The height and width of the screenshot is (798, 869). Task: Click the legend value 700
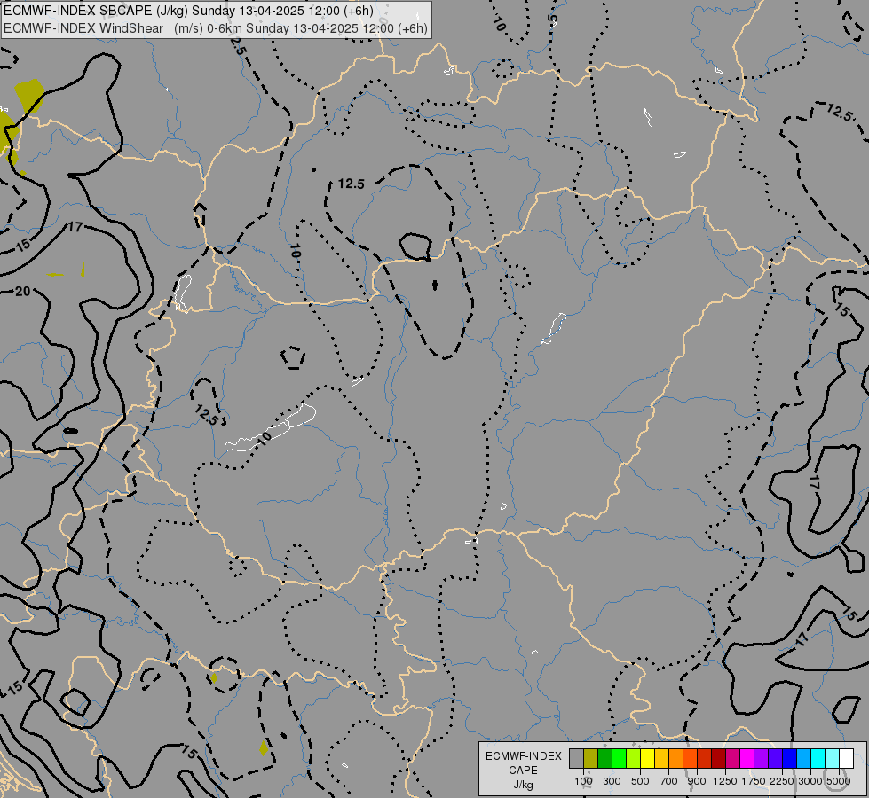(x=669, y=781)
